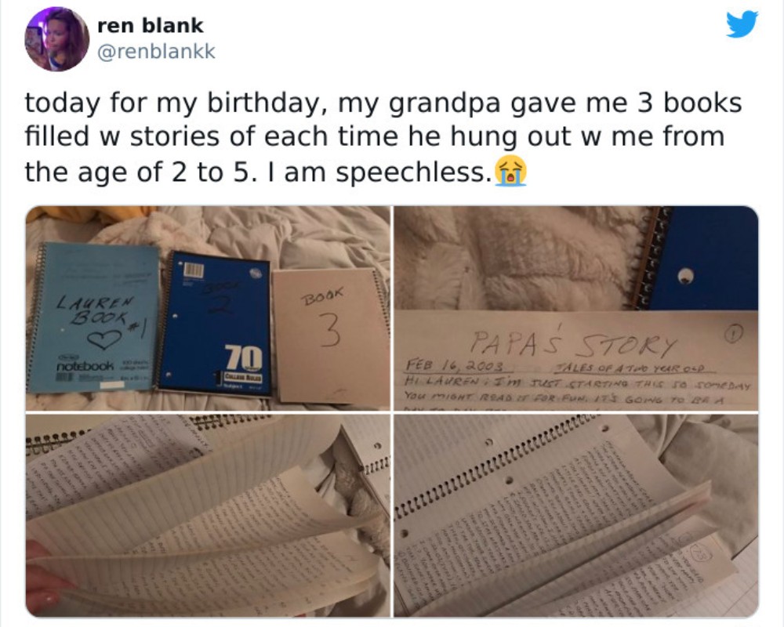784x627 pixels.
Task: Click the Papa's Story handwritten title
Action: point(574,343)
